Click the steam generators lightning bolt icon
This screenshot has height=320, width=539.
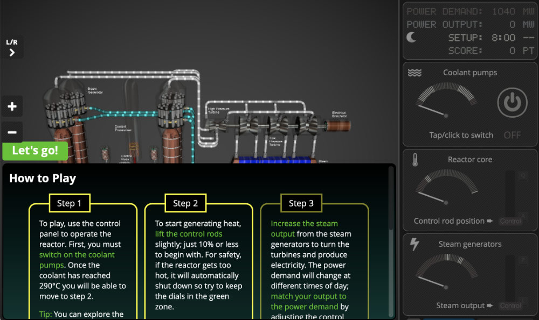(x=414, y=244)
